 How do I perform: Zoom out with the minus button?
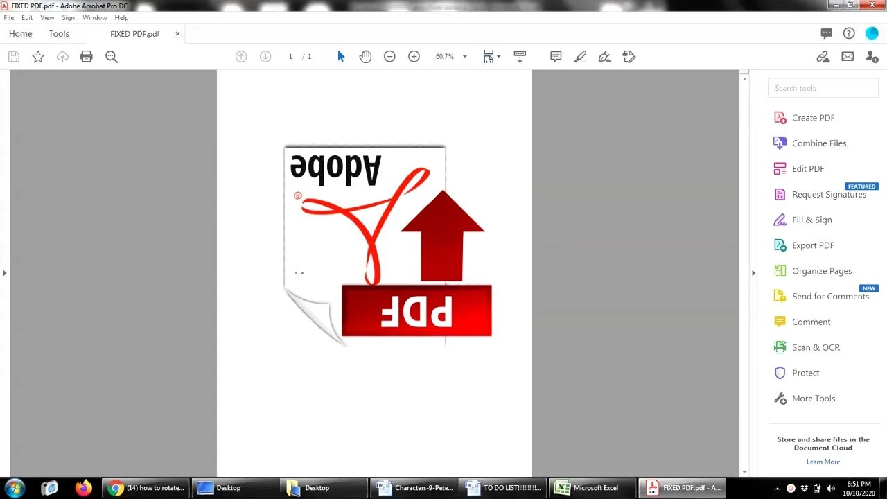click(389, 57)
